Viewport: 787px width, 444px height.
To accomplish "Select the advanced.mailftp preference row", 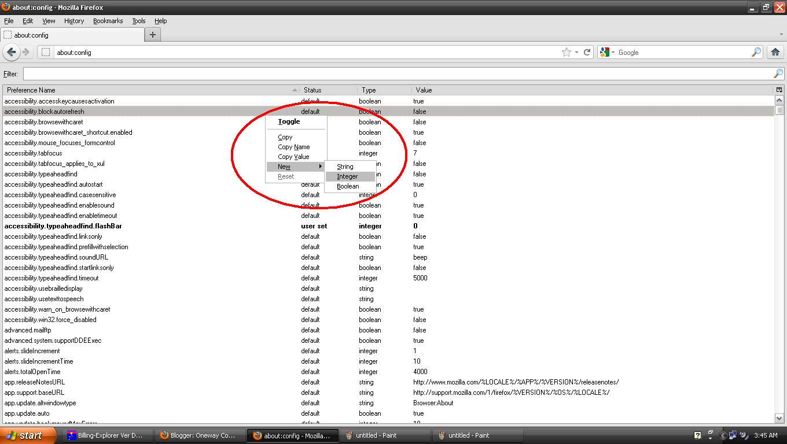I will point(388,330).
